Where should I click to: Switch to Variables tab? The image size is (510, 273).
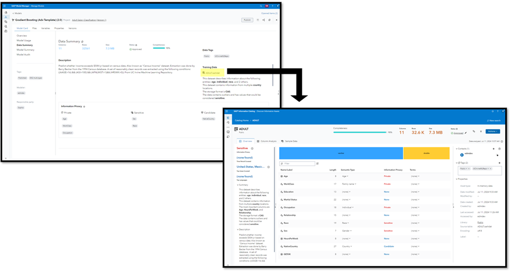point(46,28)
